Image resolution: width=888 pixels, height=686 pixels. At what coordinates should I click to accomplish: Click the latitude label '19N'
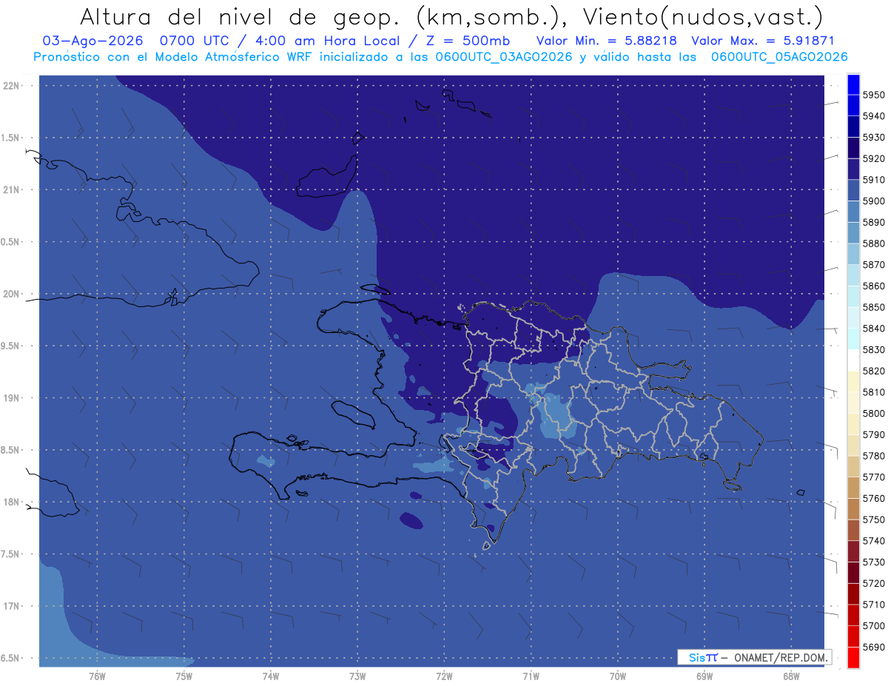click(x=11, y=397)
